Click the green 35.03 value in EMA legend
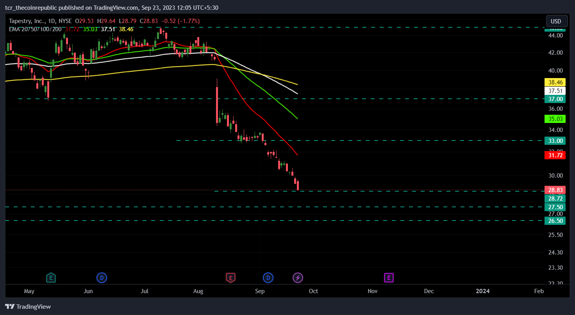 pos(90,29)
